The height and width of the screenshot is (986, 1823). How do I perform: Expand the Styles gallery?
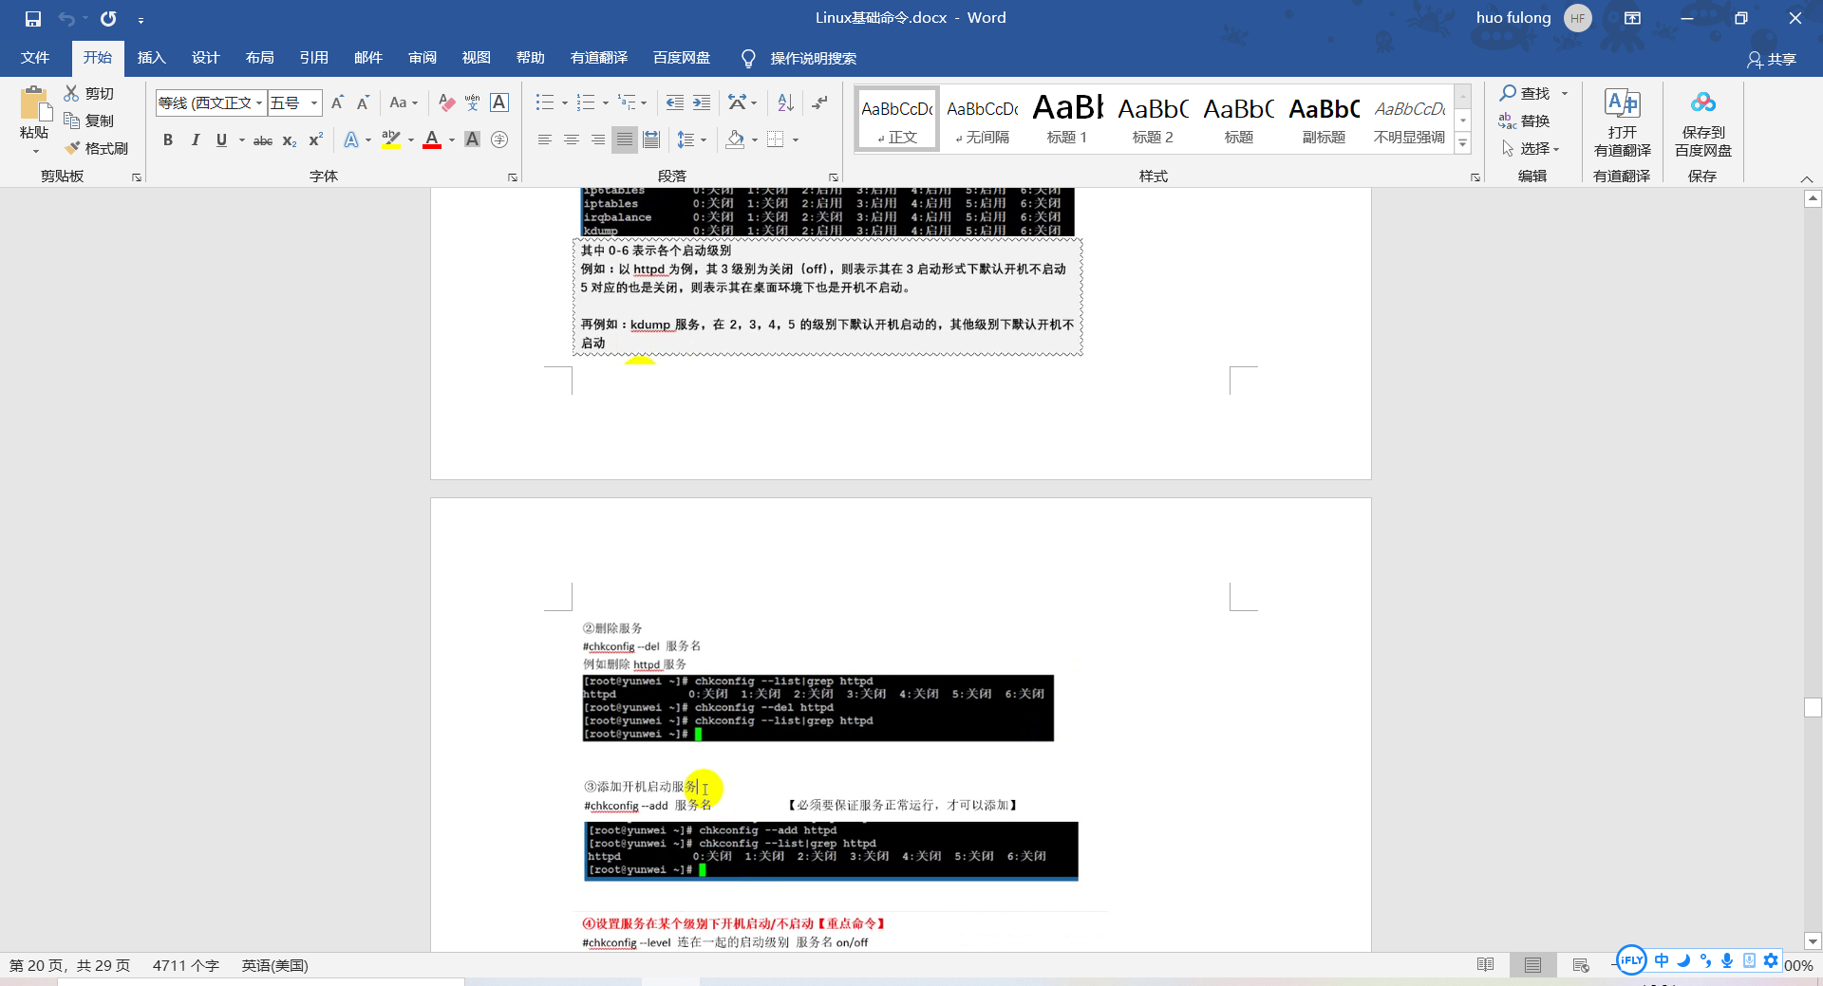point(1463,143)
